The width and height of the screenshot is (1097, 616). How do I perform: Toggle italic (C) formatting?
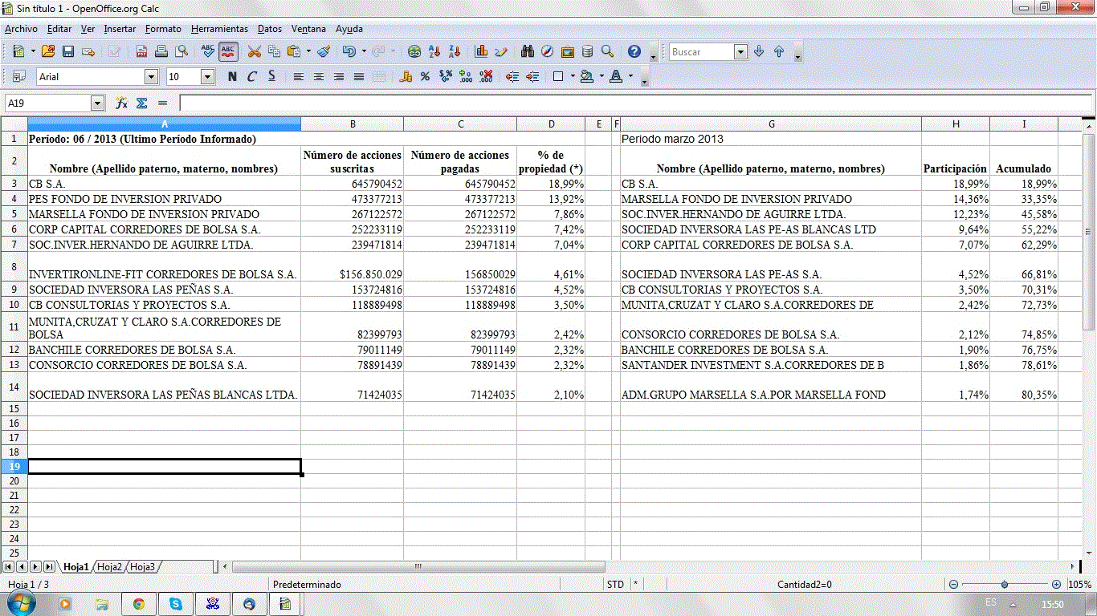[x=252, y=77]
